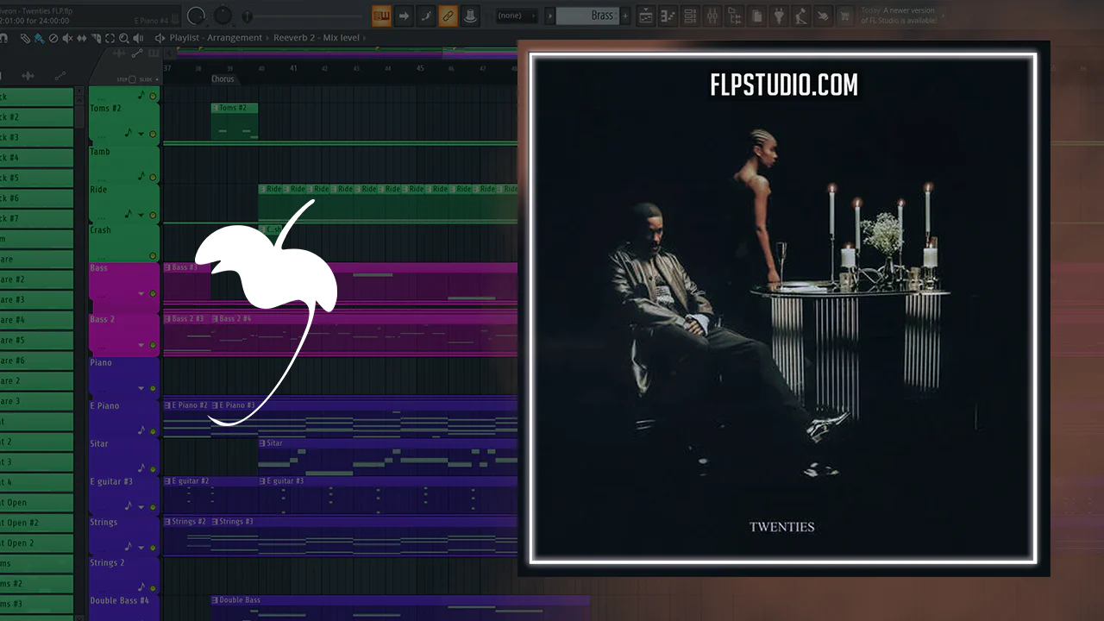Select the Paint brush tool
The width and height of the screenshot is (1104, 621).
coord(39,38)
